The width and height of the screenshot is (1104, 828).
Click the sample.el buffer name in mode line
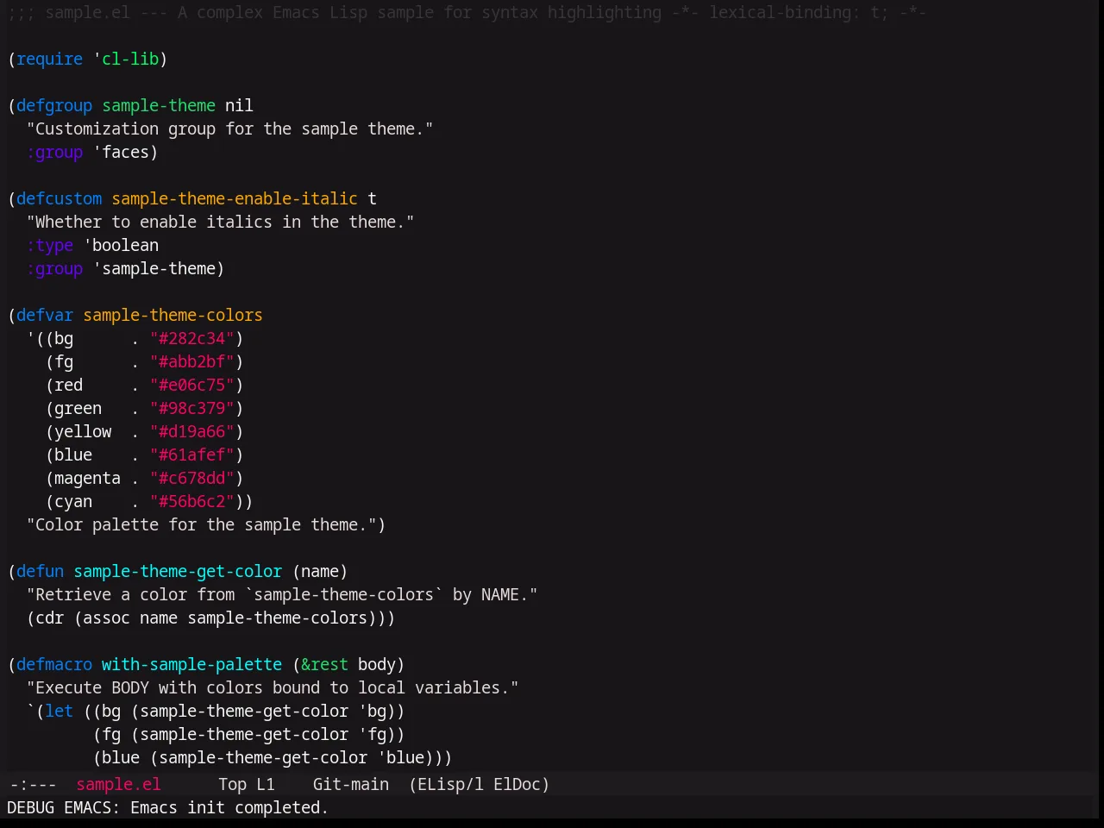(x=118, y=784)
